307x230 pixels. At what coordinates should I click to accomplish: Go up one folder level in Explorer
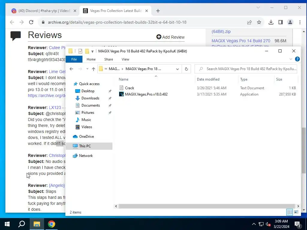tap(94, 69)
